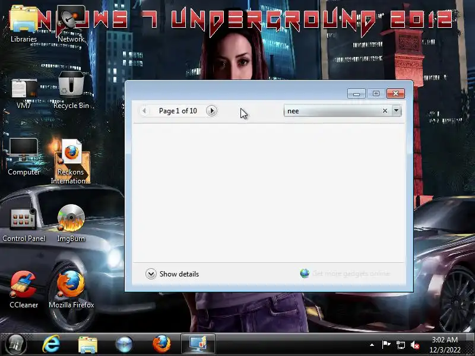Minimize the Gadget Gallery window
The height and width of the screenshot is (356, 475).
(356, 94)
